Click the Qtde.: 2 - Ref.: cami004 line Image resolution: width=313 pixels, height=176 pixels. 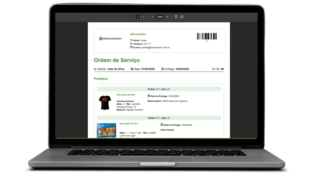128,104
